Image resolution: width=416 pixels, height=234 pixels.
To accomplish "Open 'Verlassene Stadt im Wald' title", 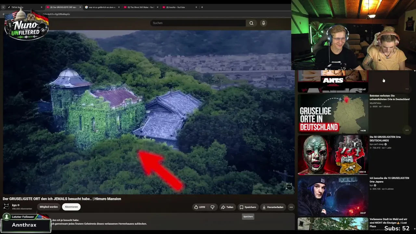I will pyautogui.click(x=388, y=223).
